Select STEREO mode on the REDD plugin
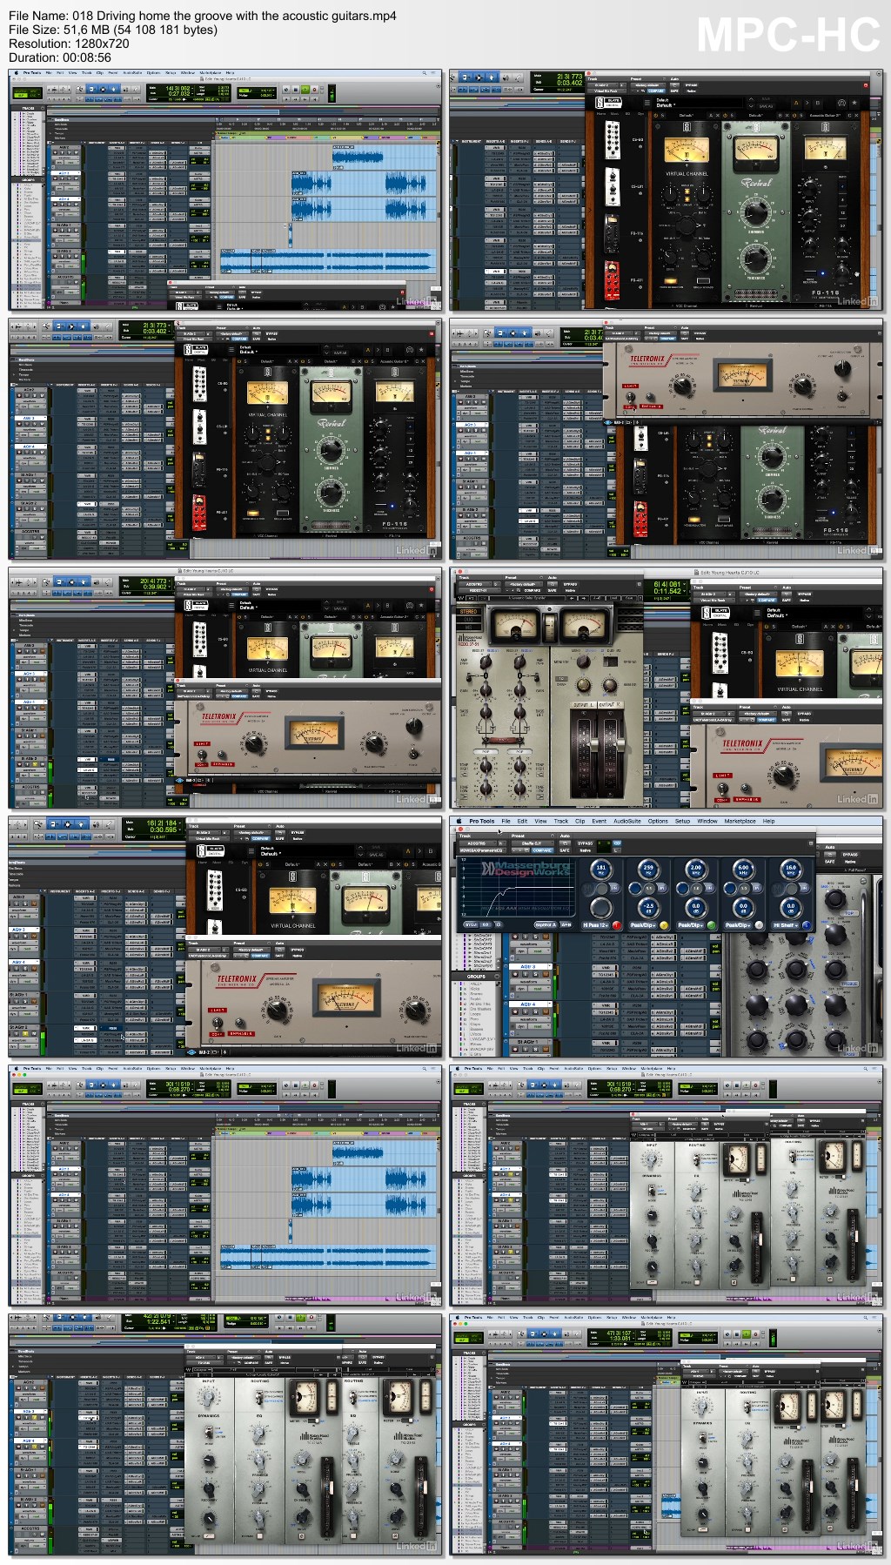The image size is (891, 1565). [468, 611]
